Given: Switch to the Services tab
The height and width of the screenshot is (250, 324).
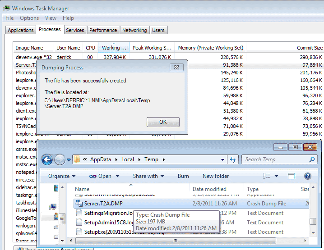Looking at the screenshot, I should (75, 30).
